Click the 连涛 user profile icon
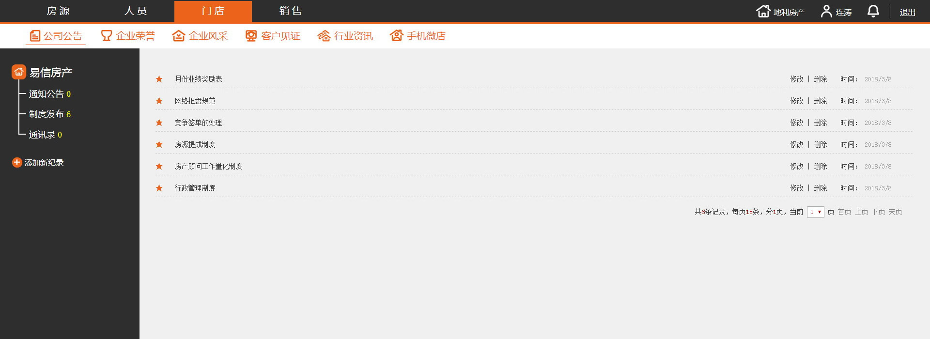This screenshot has height=339, width=930. tap(826, 11)
